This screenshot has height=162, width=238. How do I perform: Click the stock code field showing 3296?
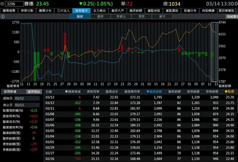coord(14,4)
